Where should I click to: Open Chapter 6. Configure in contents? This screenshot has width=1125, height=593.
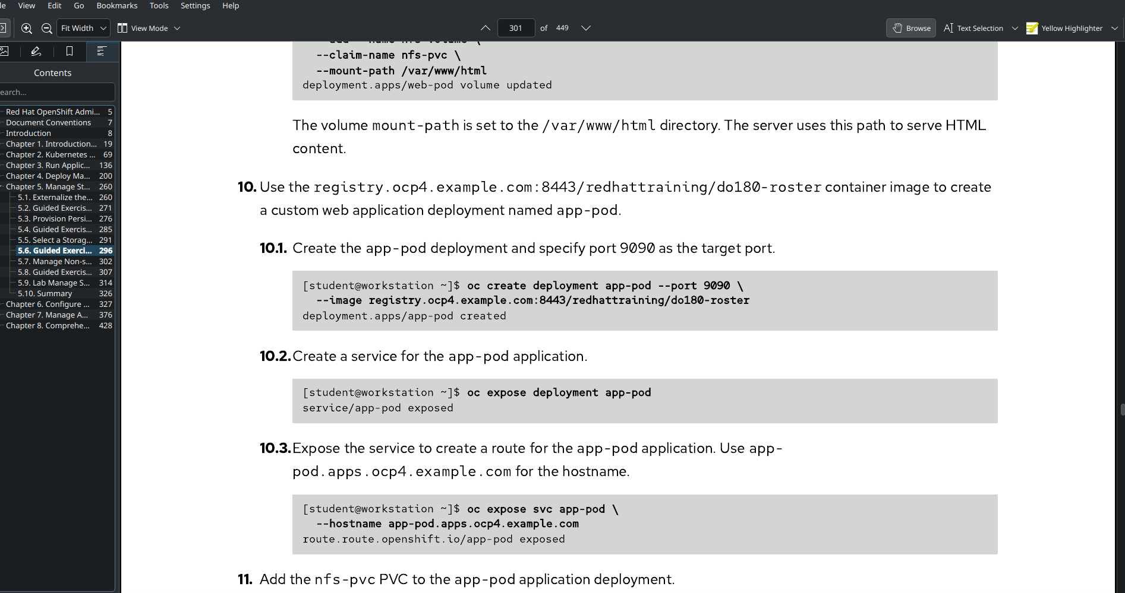click(x=48, y=304)
